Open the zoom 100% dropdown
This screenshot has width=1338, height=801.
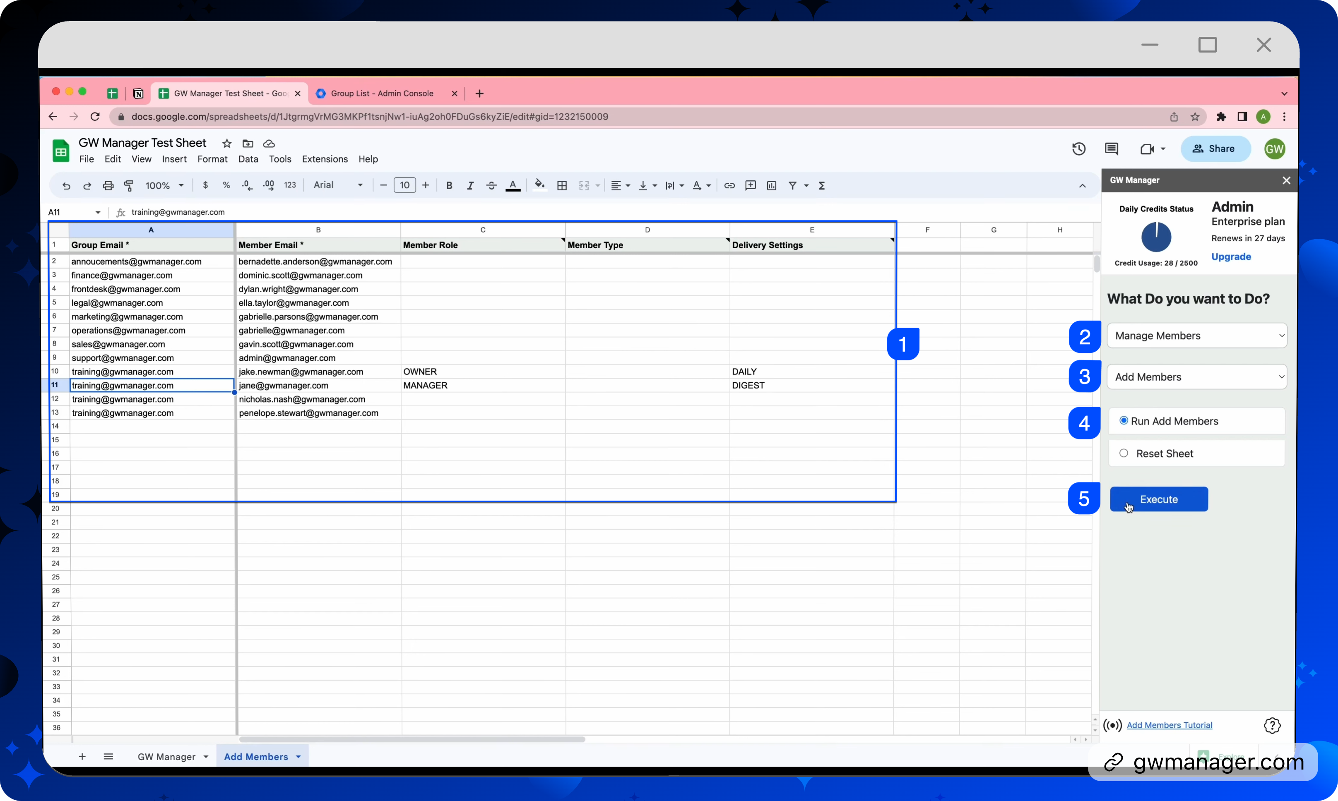(164, 185)
